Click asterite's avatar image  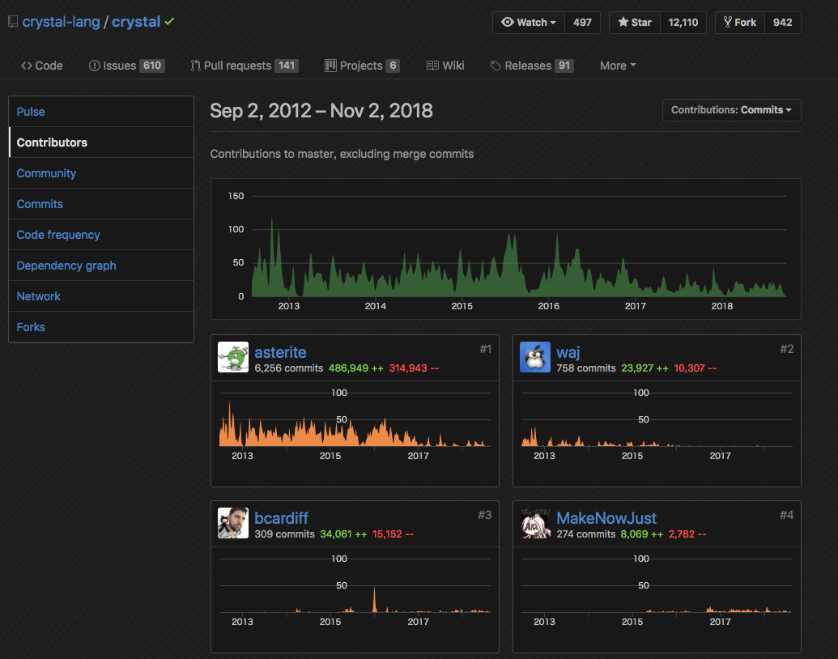coord(233,357)
